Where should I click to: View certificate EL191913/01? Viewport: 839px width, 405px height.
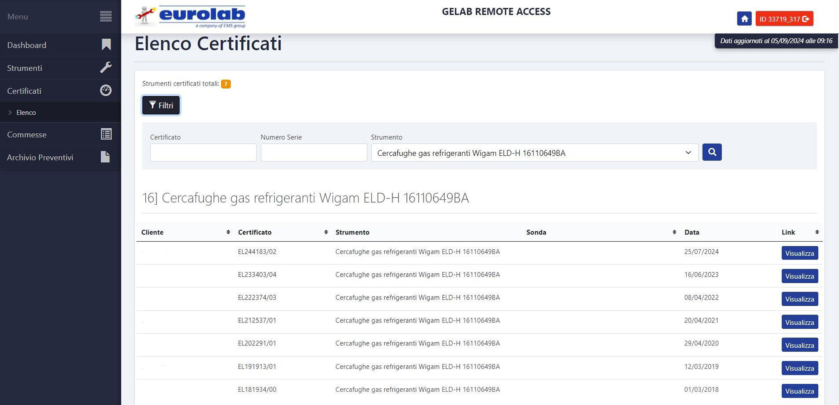pyautogui.click(x=800, y=368)
